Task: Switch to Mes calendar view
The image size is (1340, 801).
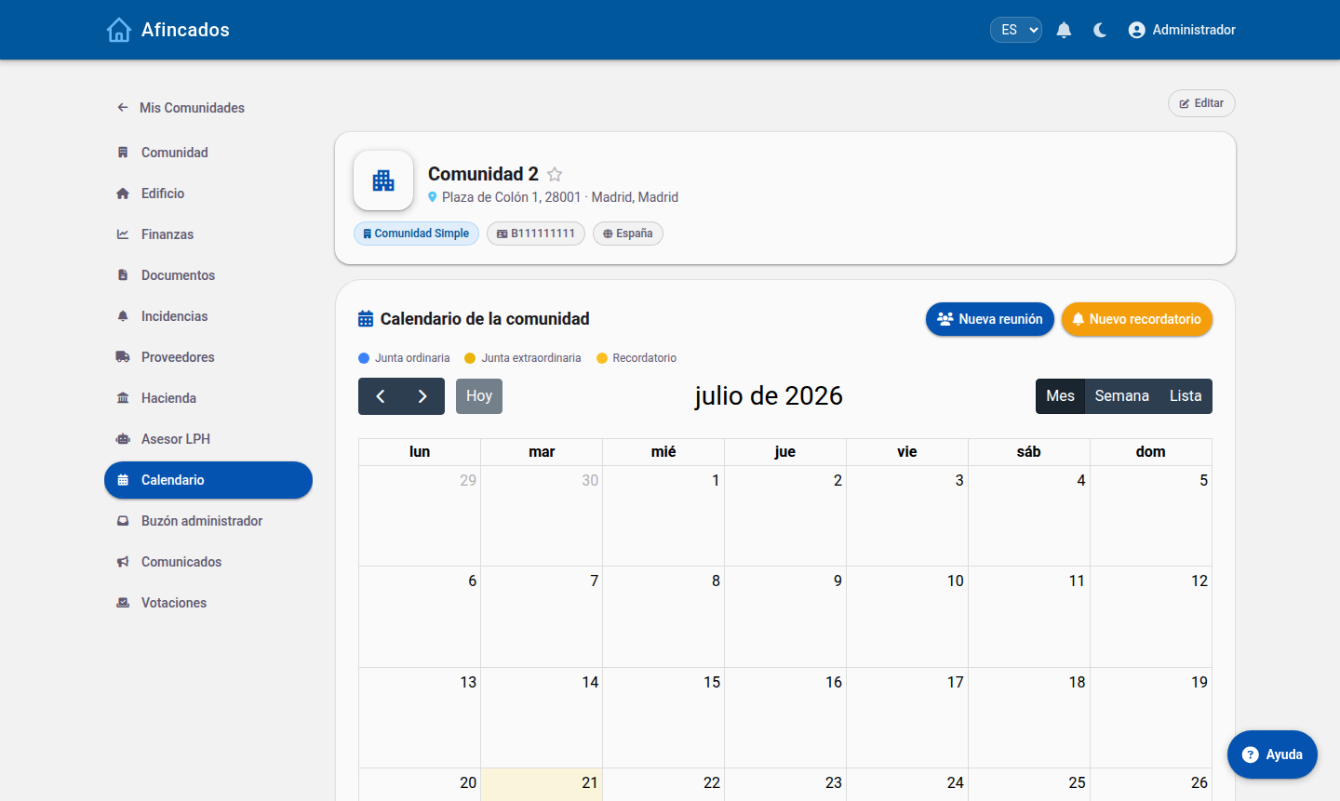Action: coord(1060,396)
